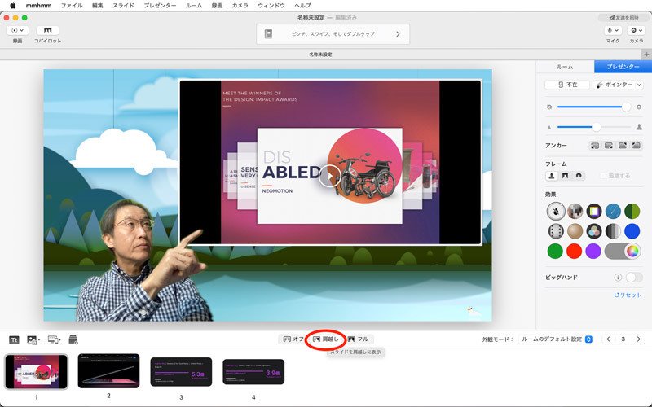Choose the circle presenter frame
The width and height of the screenshot is (652, 407).
click(579, 176)
